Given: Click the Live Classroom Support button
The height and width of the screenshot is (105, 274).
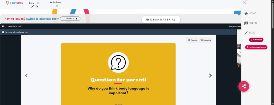Looking at the screenshot, I should 256,47.
